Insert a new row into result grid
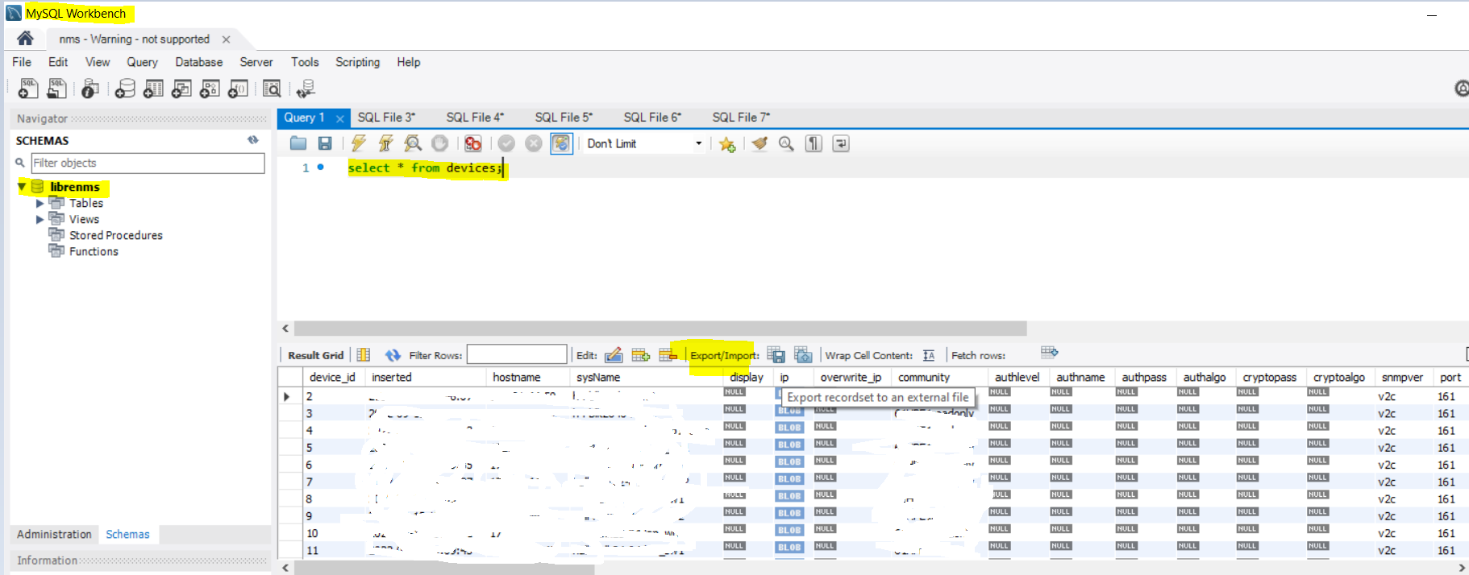Image resolution: width=1469 pixels, height=575 pixels. point(641,354)
